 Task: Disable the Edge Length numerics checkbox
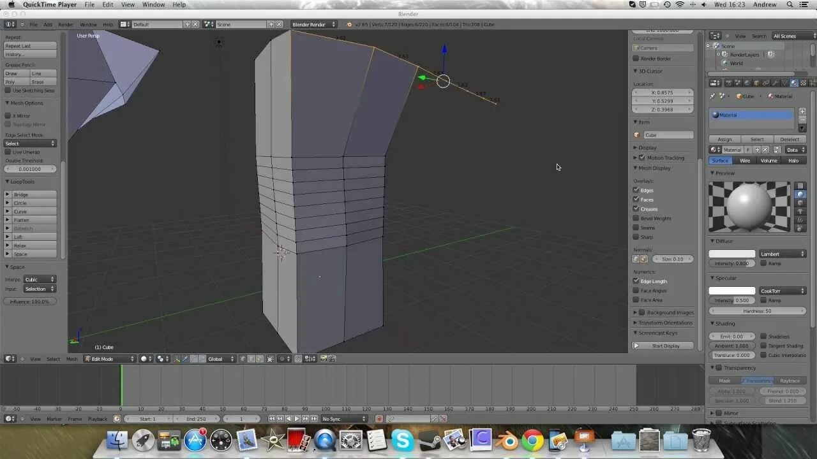tap(636, 280)
